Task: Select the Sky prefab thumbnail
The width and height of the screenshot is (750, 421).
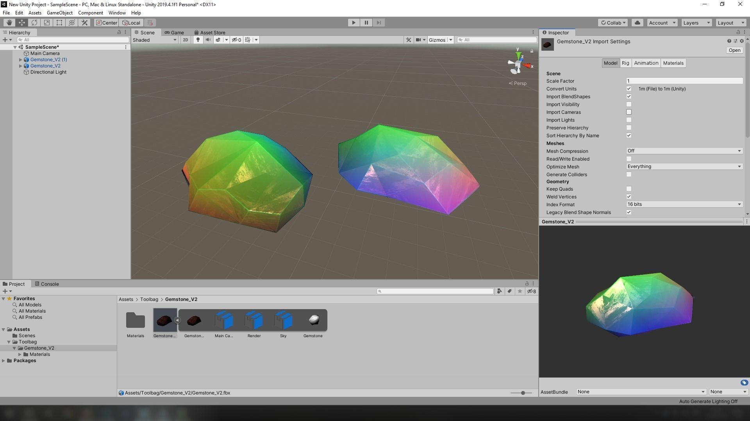Action: point(283,320)
